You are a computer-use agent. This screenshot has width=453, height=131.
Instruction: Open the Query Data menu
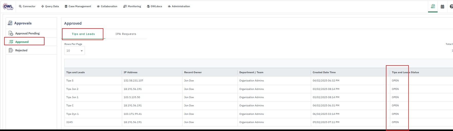click(x=50, y=6)
